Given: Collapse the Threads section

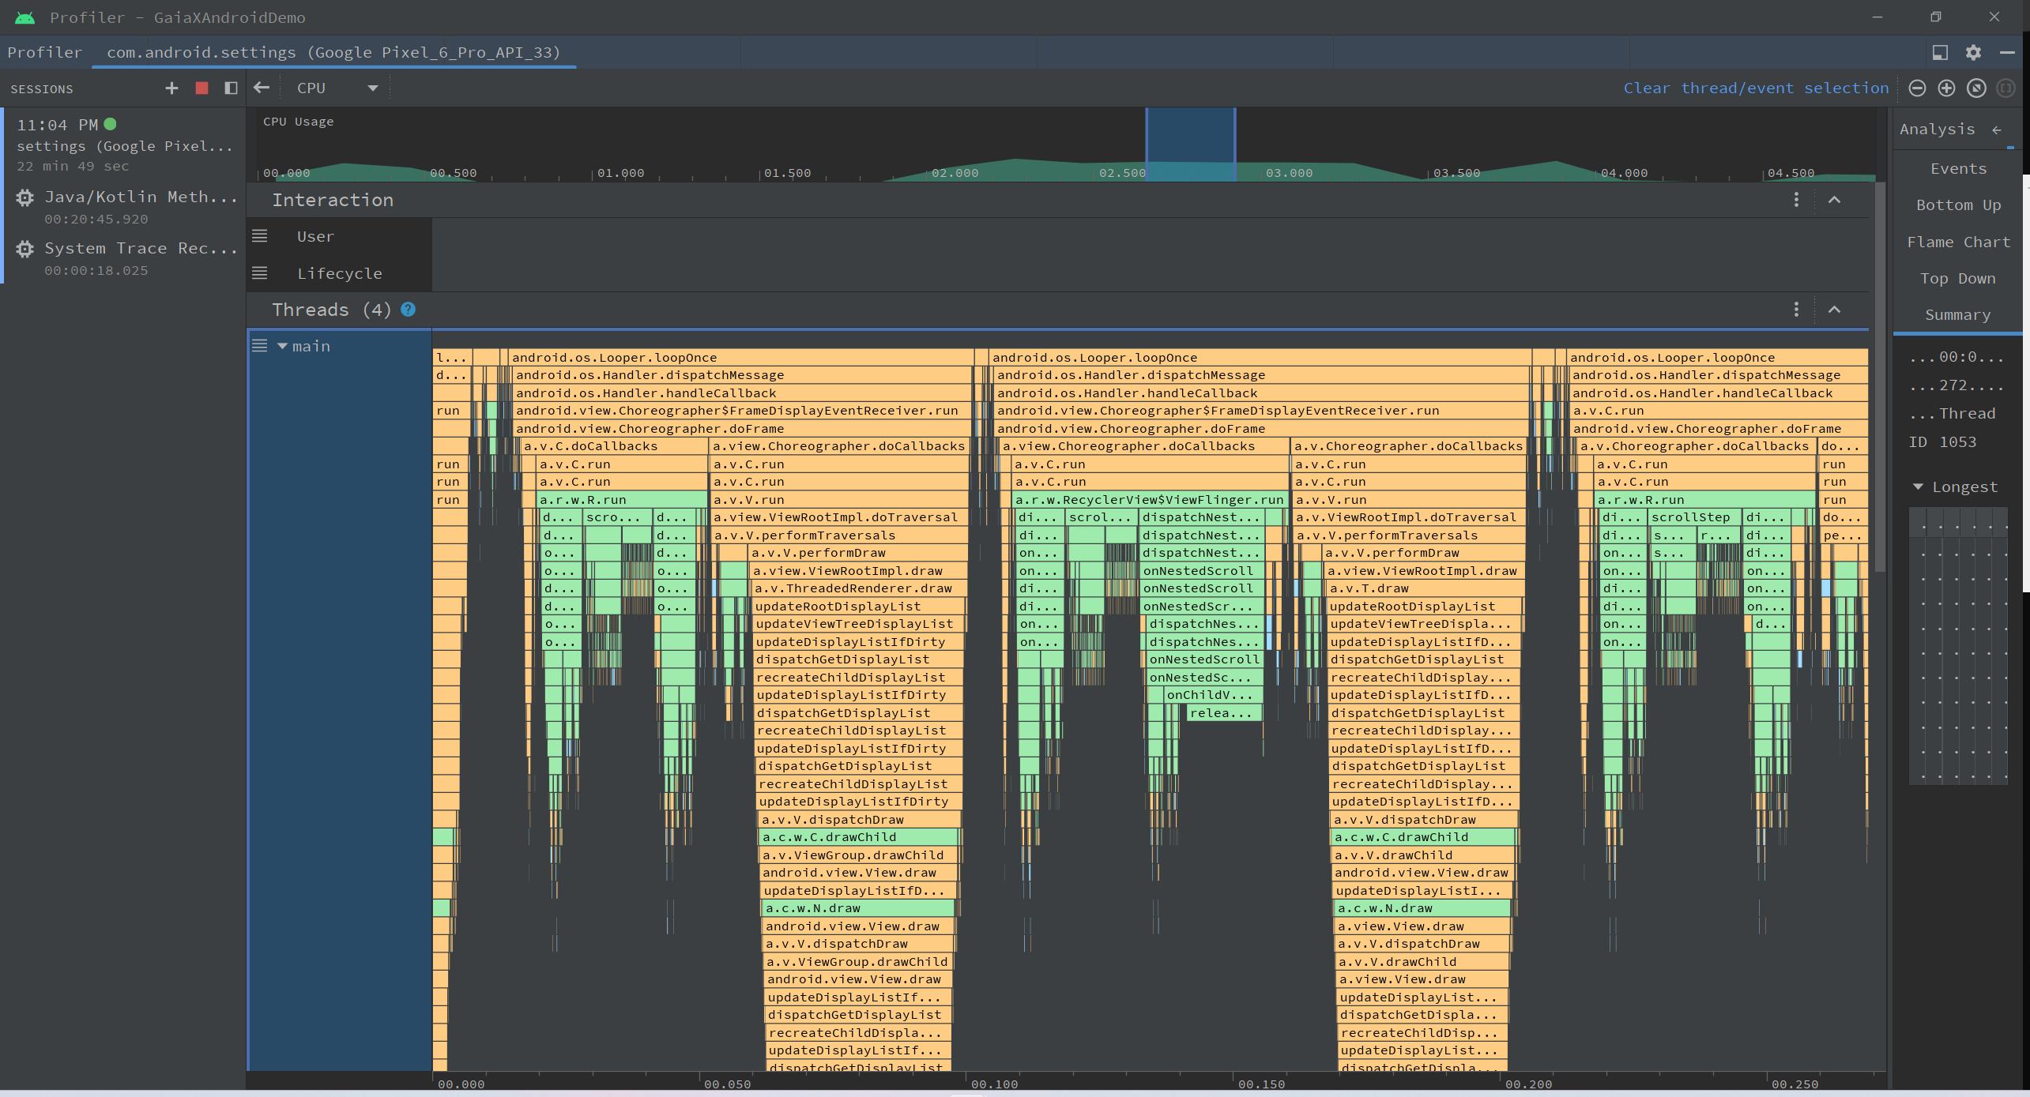Looking at the screenshot, I should coord(1834,310).
